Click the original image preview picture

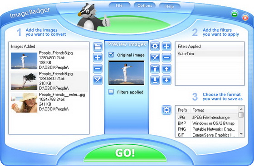(x=127, y=73)
